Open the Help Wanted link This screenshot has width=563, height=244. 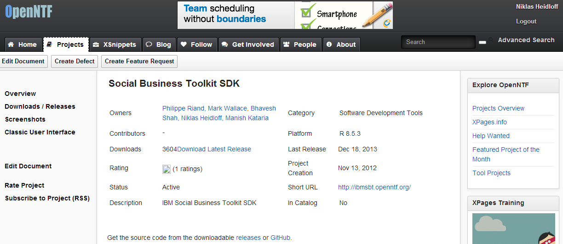click(491, 136)
